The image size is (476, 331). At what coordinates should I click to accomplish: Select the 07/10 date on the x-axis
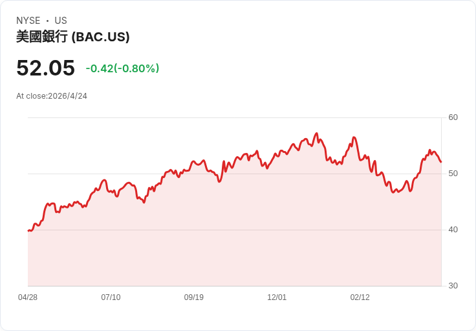(111, 297)
